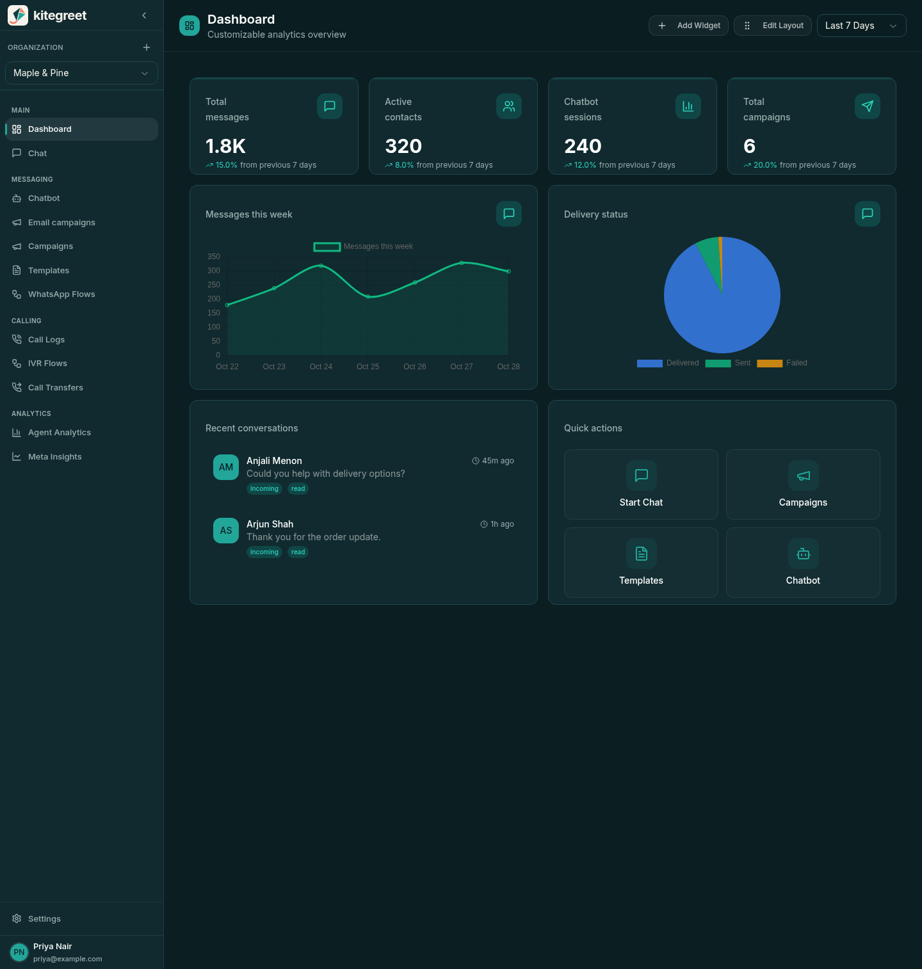The height and width of the screenshot is (969, 922).
Task: Add a new organization with plus icon
Action: (x=147, y=47)
